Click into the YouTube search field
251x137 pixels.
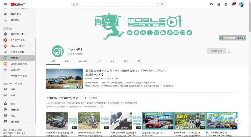114,4
